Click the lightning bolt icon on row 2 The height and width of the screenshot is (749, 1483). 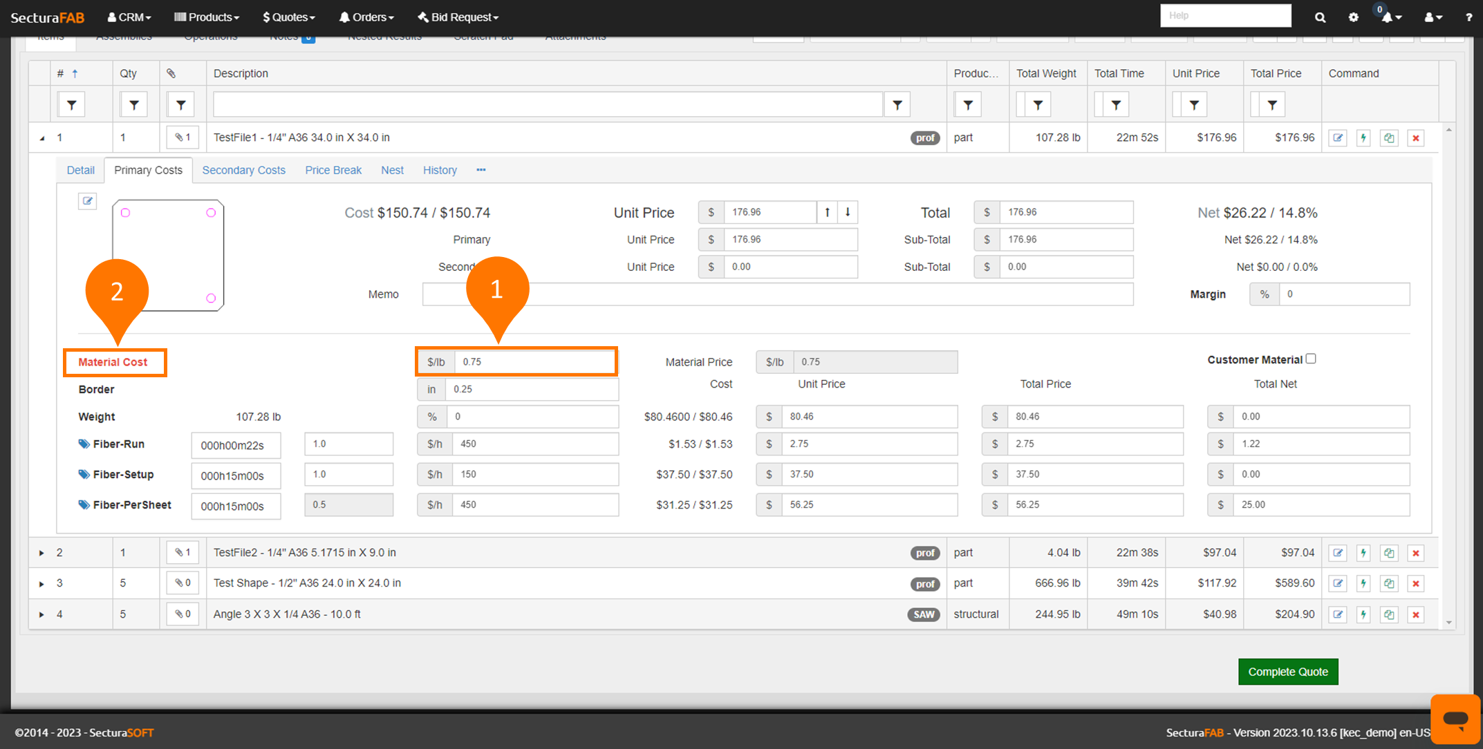point(1363,553)
